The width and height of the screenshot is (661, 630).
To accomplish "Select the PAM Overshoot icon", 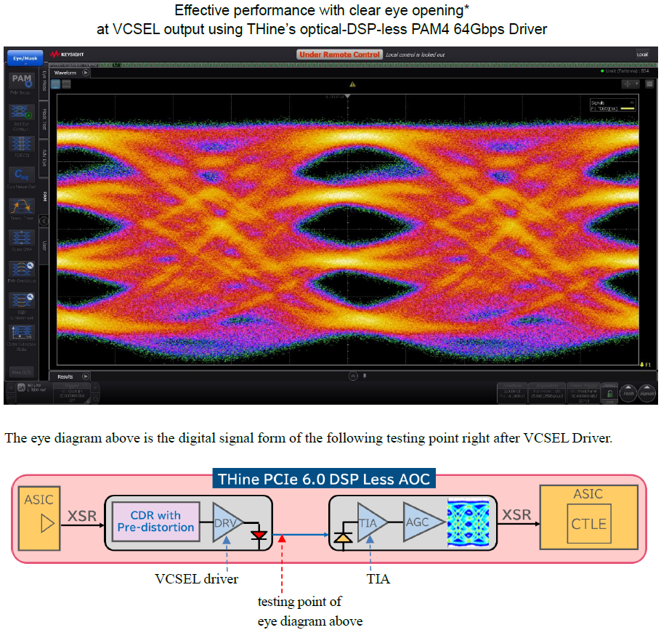I will 22,269.
